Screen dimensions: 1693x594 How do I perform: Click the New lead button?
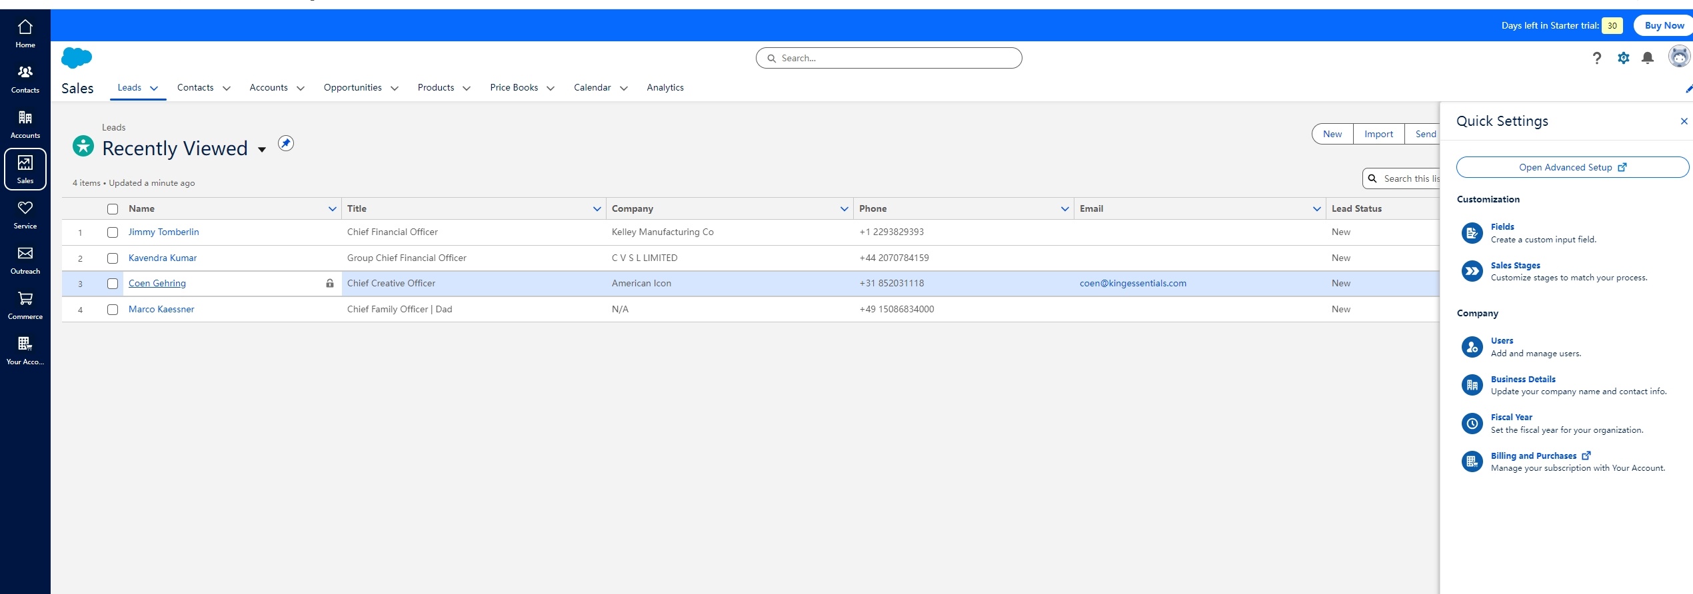[x=1332, y=134]
